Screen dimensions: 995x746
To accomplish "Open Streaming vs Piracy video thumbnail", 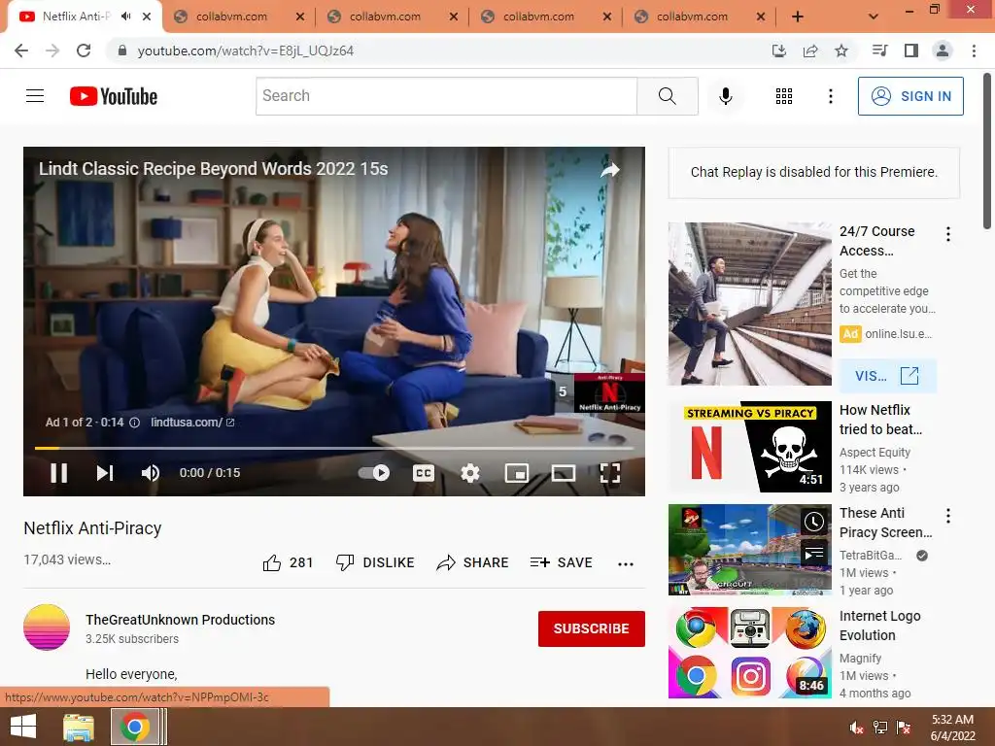I will pos(749,447).
